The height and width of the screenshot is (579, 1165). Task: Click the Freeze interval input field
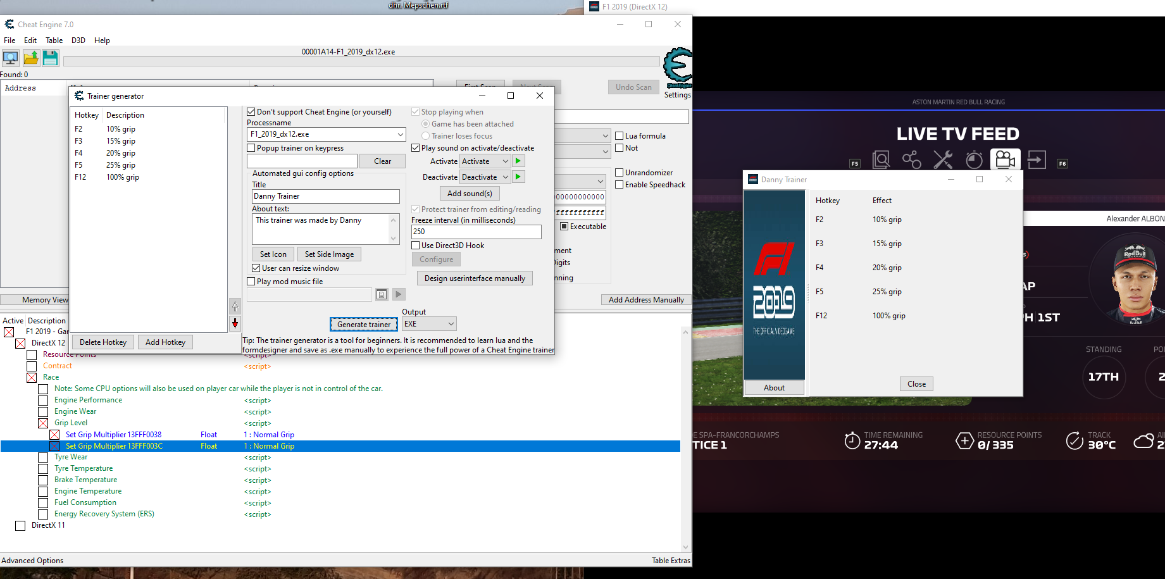point(477,232)
